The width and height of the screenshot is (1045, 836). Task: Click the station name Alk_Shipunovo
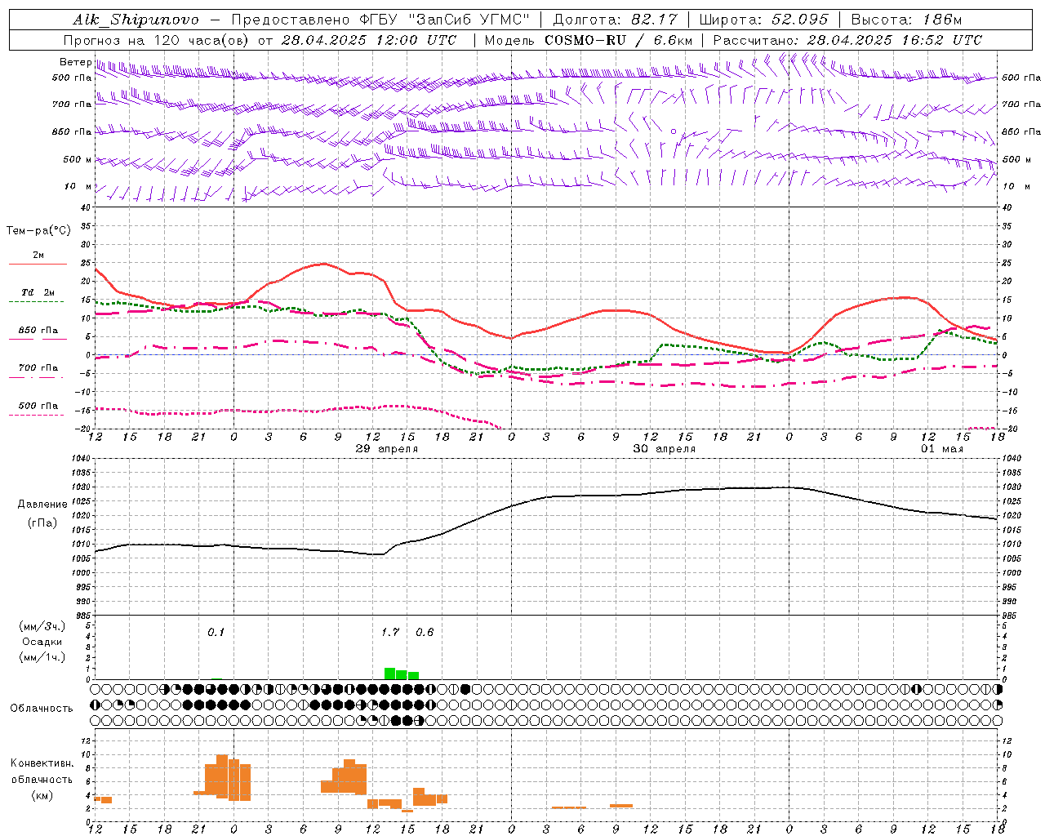click(136, 20)
